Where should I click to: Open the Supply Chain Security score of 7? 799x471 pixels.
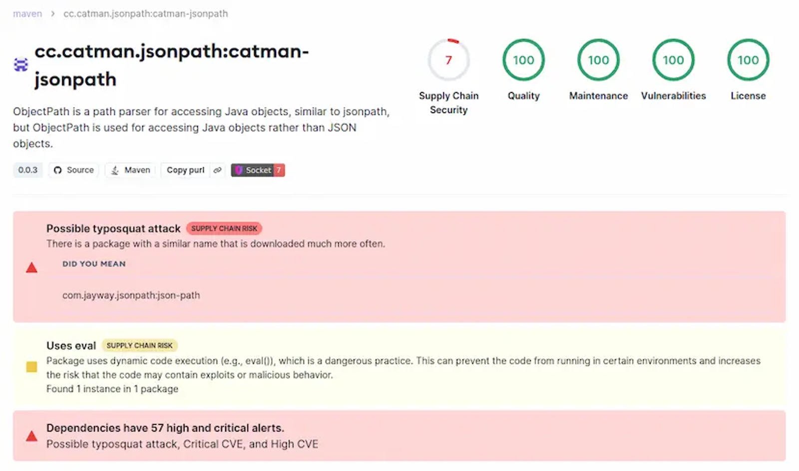click(x=448, y=60)
